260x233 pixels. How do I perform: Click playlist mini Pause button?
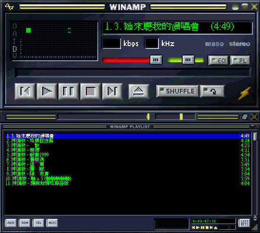tap(202, 227)
